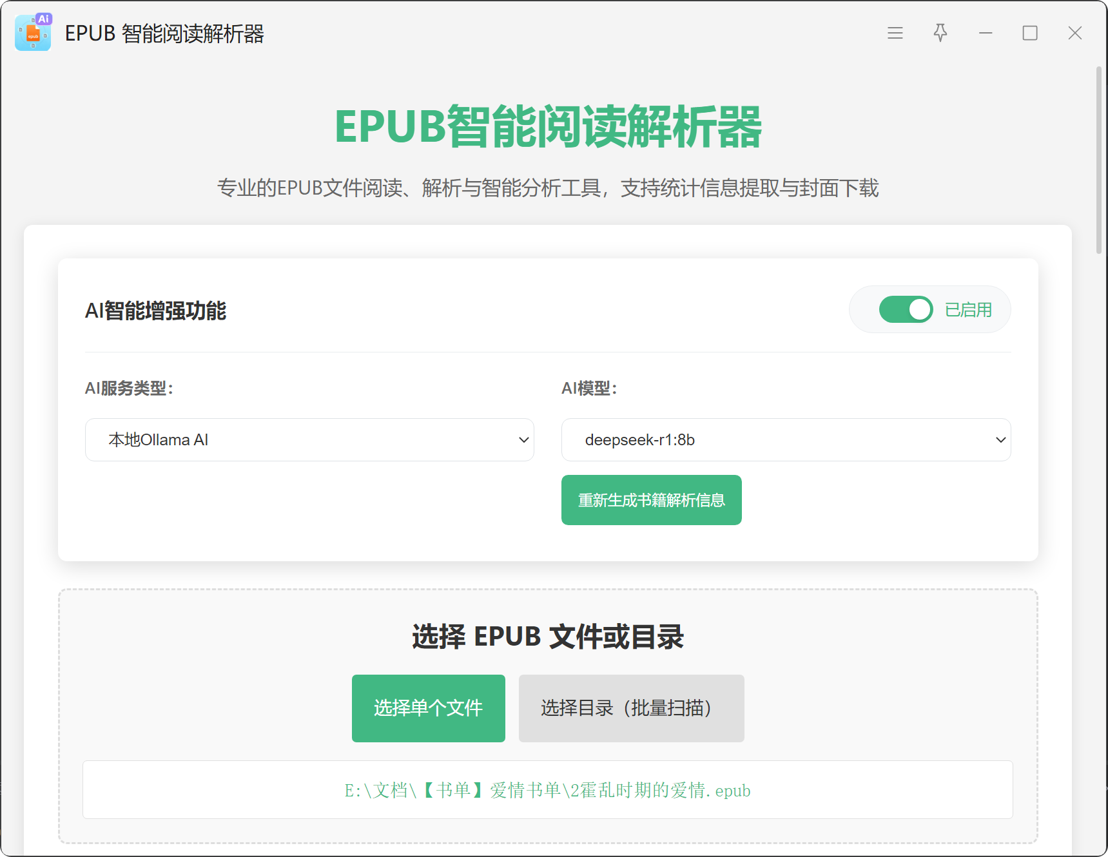Maximize the application window
Screen dimensions: 1108x857
coord(1029,33)
